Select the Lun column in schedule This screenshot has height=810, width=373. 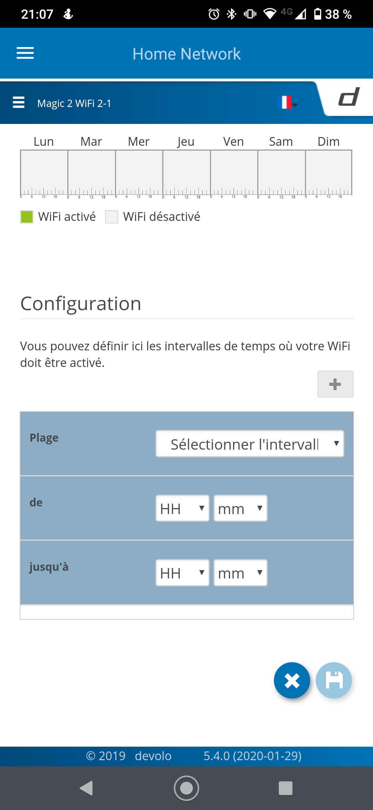tap(44, 172)
